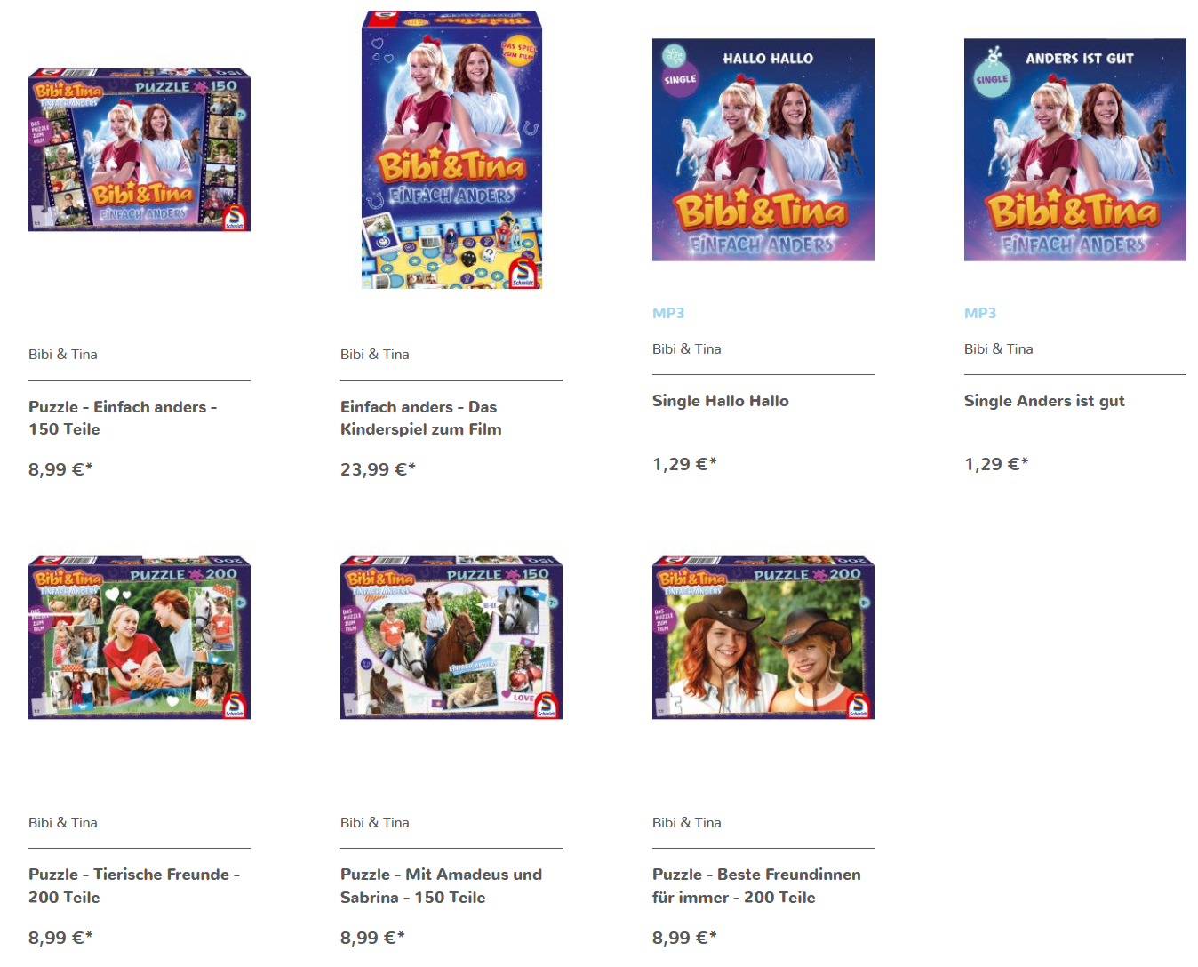The width and height of the screenshot is (1198, 967).
Task: Open the Hallo Hallo single cover
Action: pyautogui.click(x=763, y=149)
